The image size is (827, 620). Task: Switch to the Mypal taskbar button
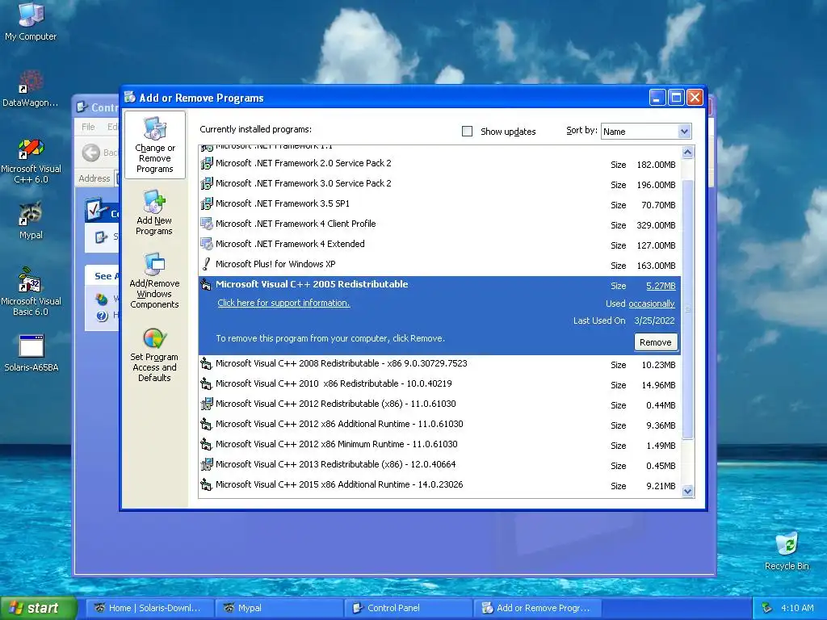[x=279, y=608]
